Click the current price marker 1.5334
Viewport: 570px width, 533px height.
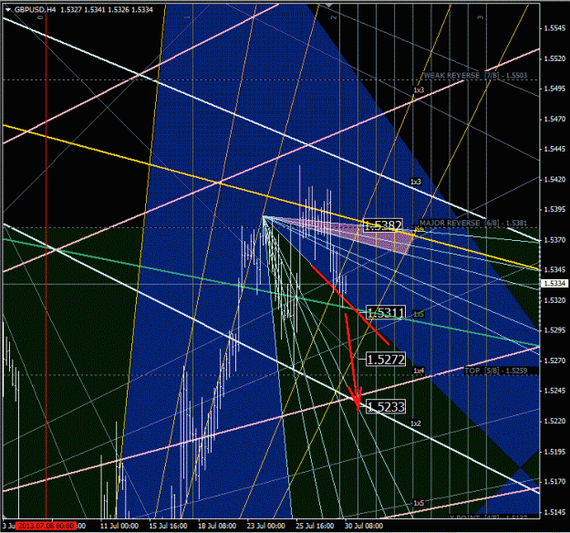[554, 284]
